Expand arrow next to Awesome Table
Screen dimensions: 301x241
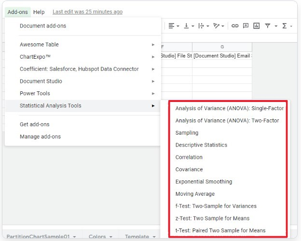[153, 45]
